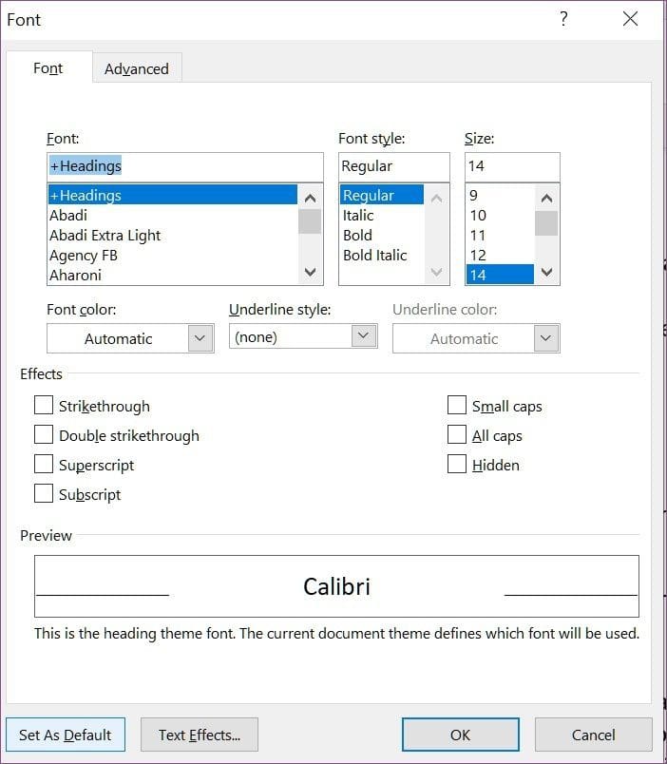Click the Font style input field
Image resolution: width=667 pixels, height=764 pixels.
394,166
